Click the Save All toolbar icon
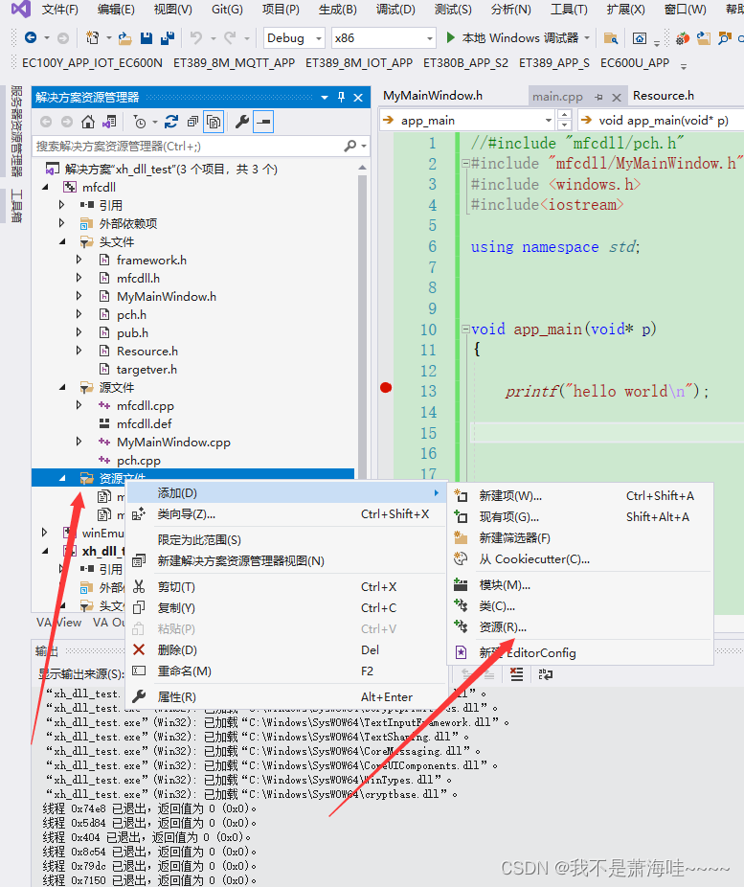Viewport: 744px width, 887px height. (168, 38)
